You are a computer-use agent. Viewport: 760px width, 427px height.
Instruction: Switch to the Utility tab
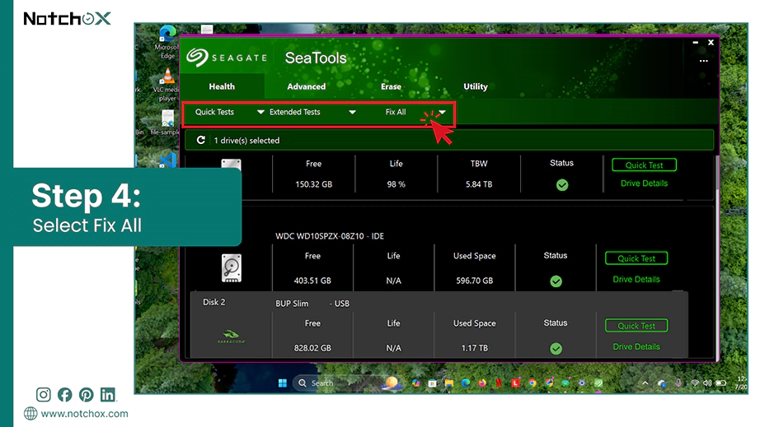pyautogui.click(x=476, y=86)
